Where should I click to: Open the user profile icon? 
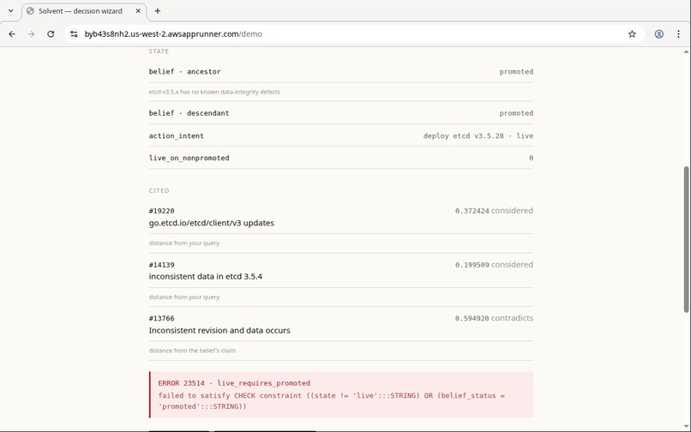click(658, 34)
